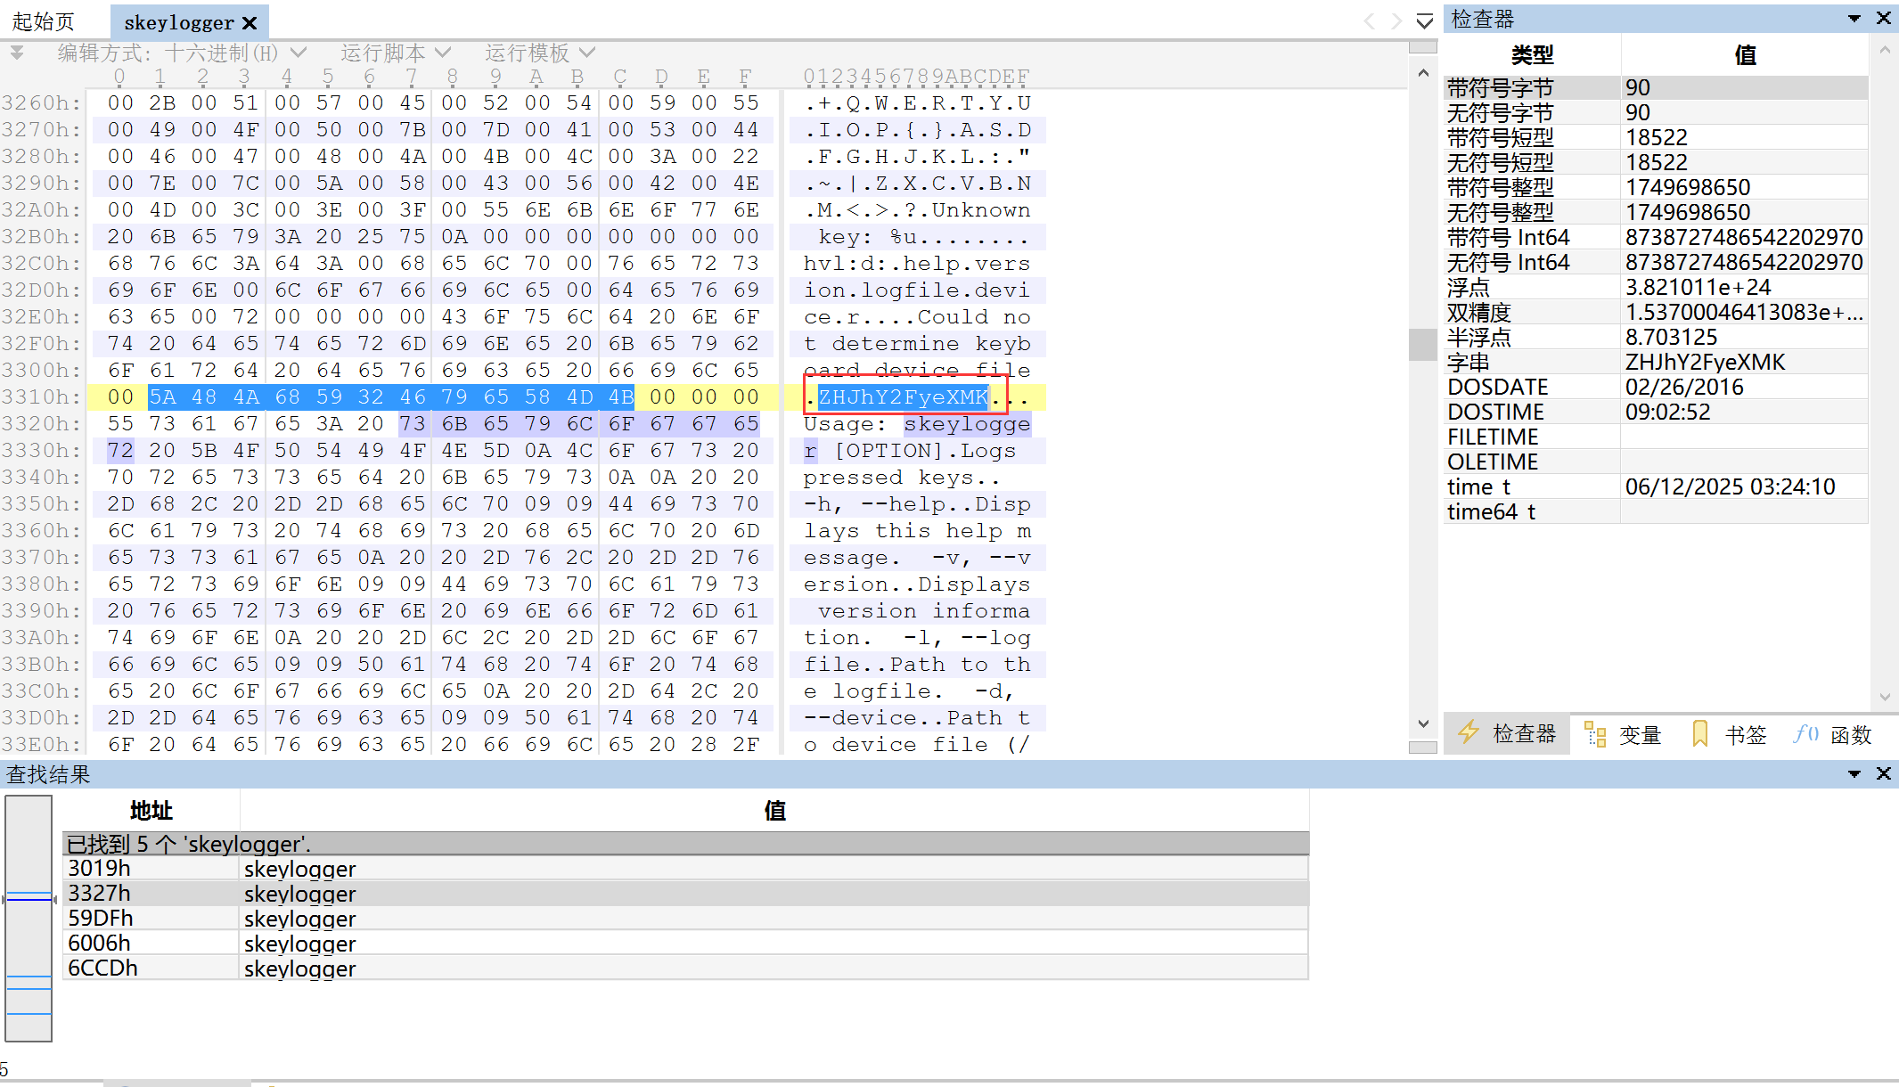Open the Functions tab icon
Viewport: 1899px width, 1087px height.
pos(1805,734)
